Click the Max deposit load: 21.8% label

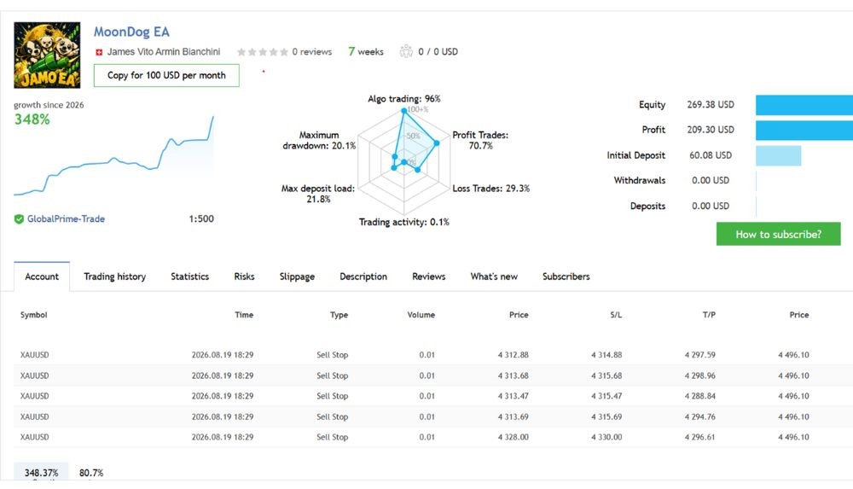coord(317,194)
